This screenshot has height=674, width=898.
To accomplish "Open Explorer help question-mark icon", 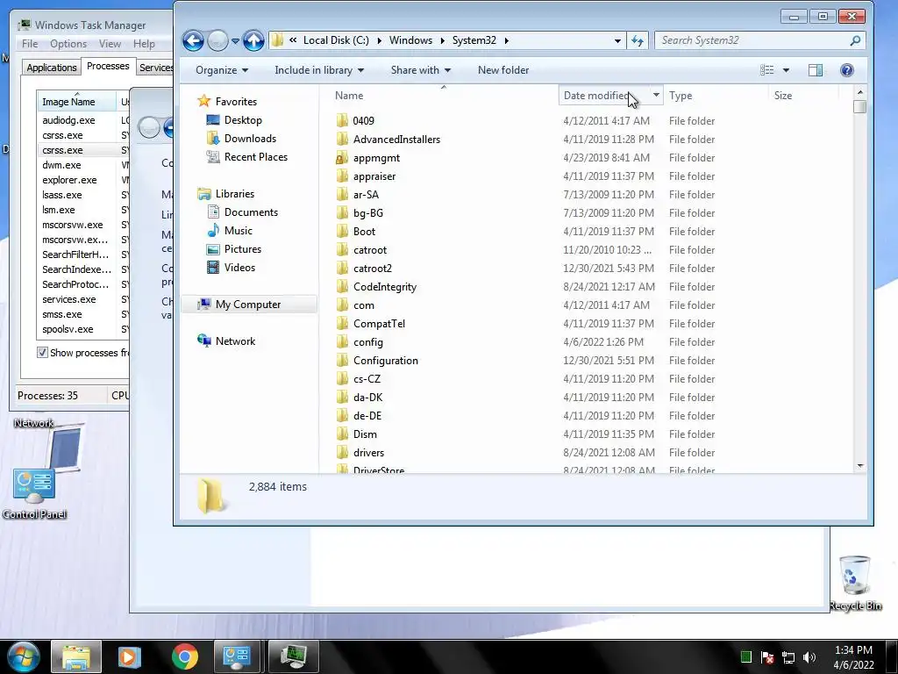I will 847,70.
